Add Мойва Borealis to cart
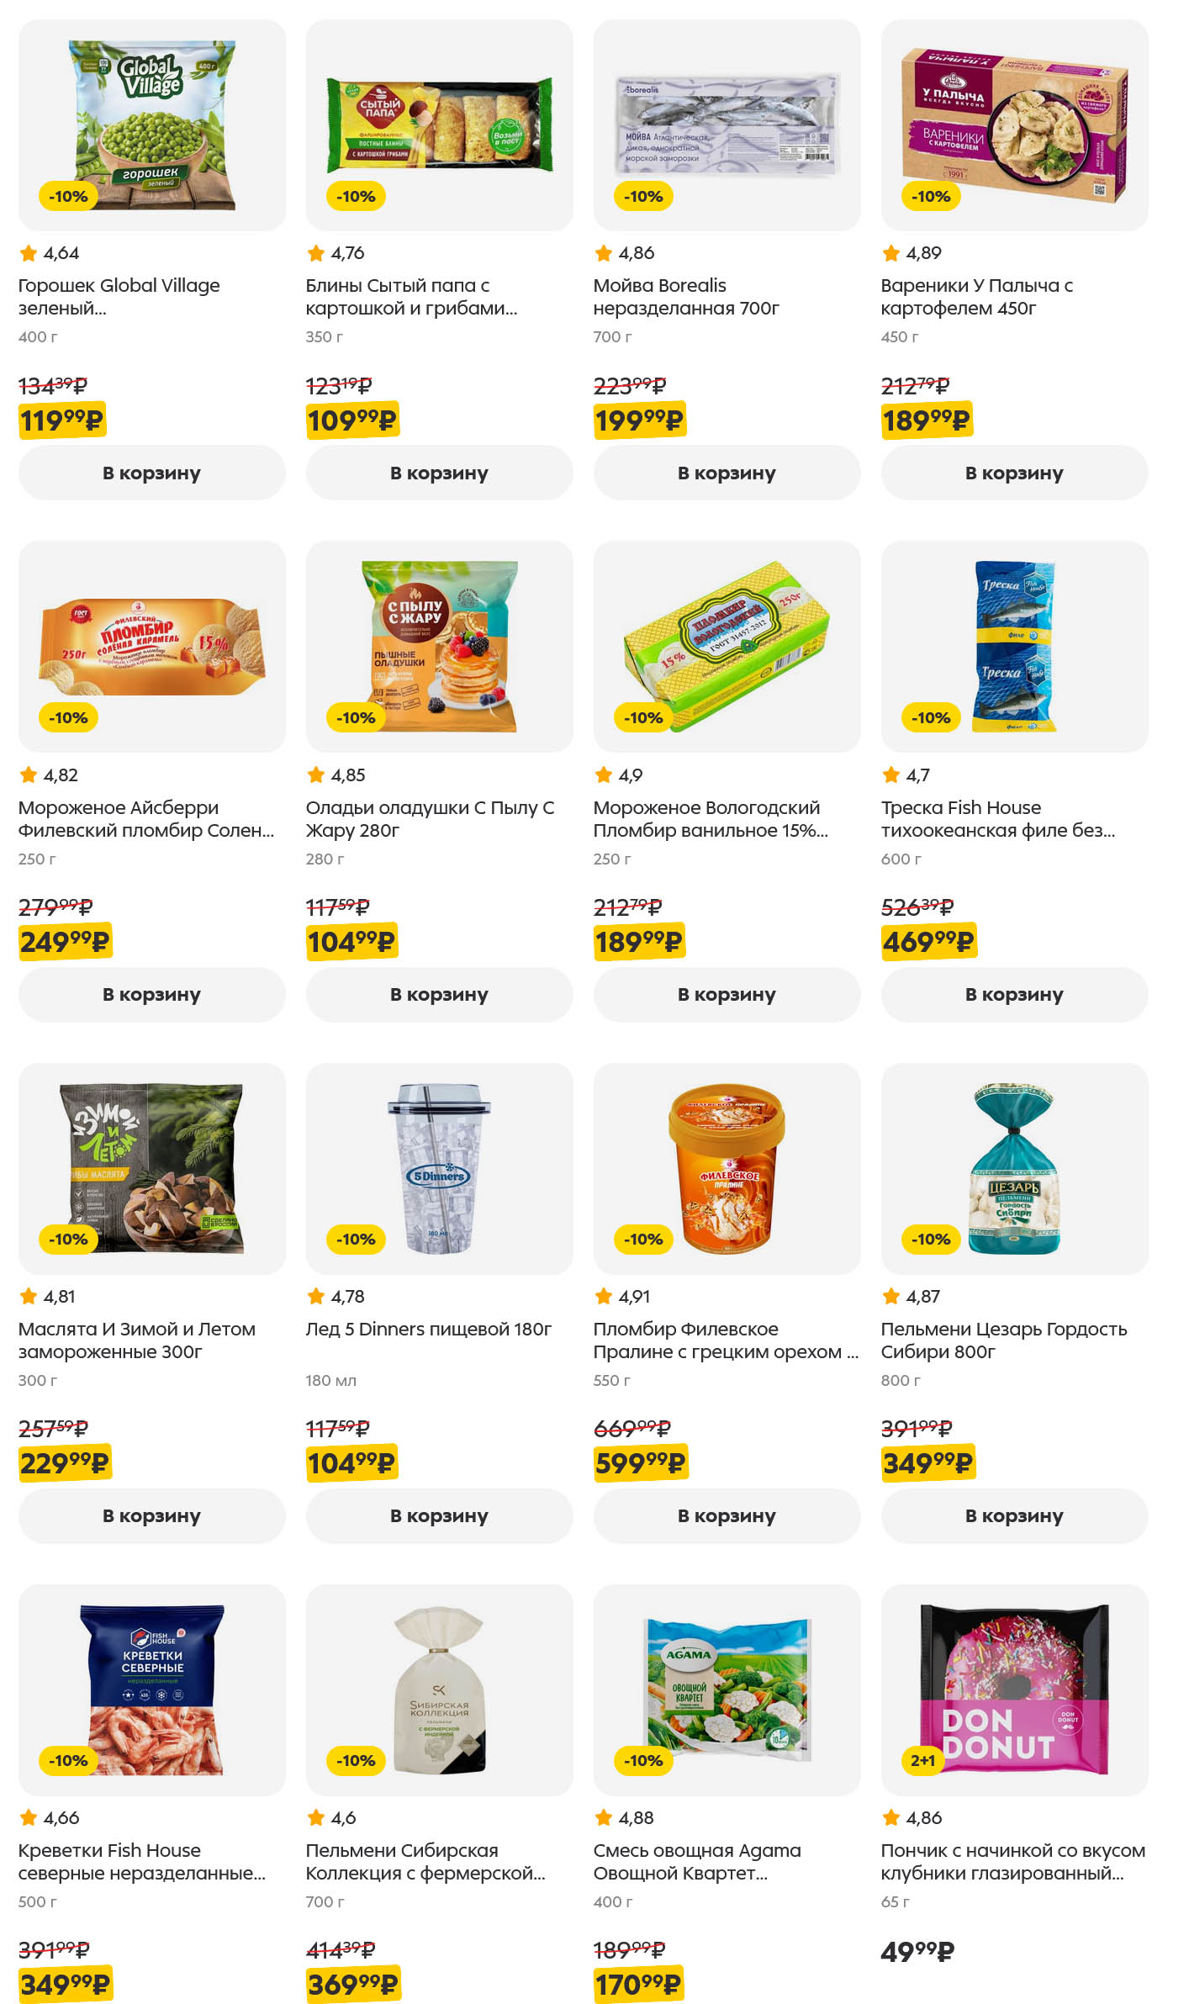1189x2004 pixels. (727, 473)
